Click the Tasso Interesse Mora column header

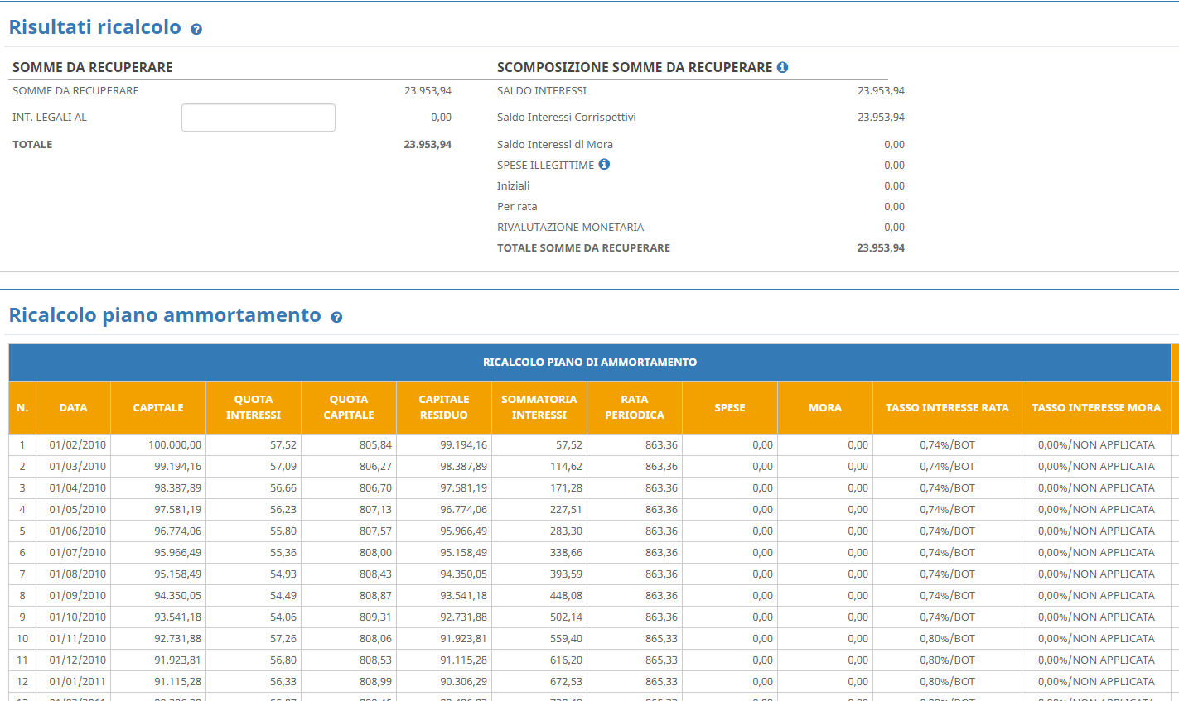click(1096, 407)
